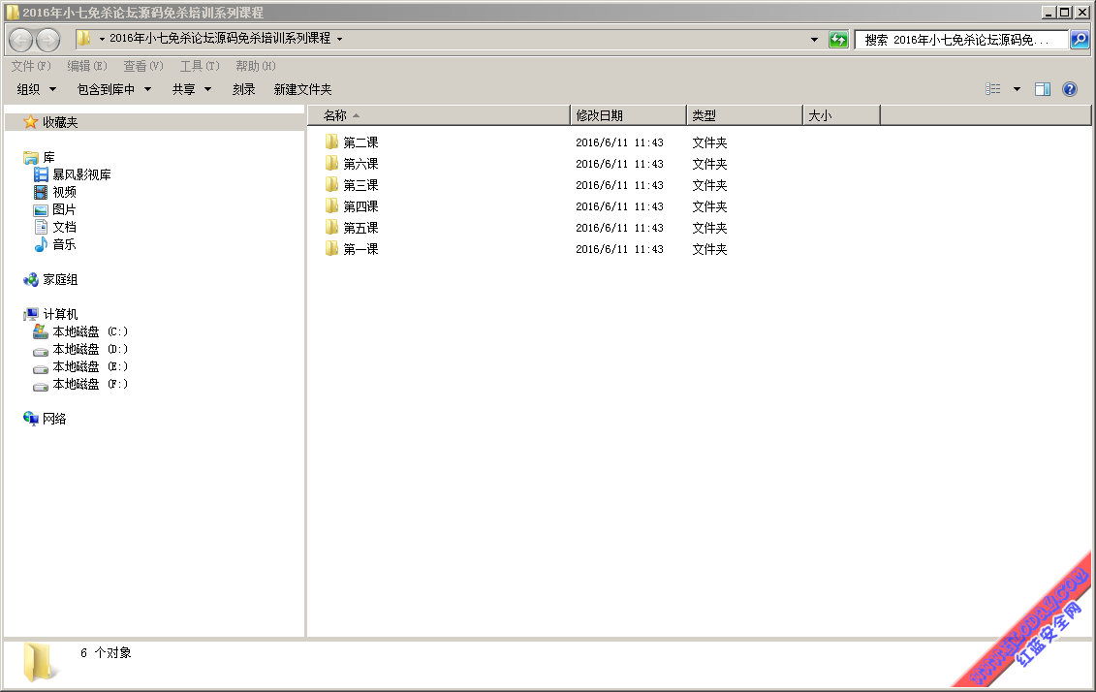Select the 暴风影视库 library icon

(x=41, y=174)
